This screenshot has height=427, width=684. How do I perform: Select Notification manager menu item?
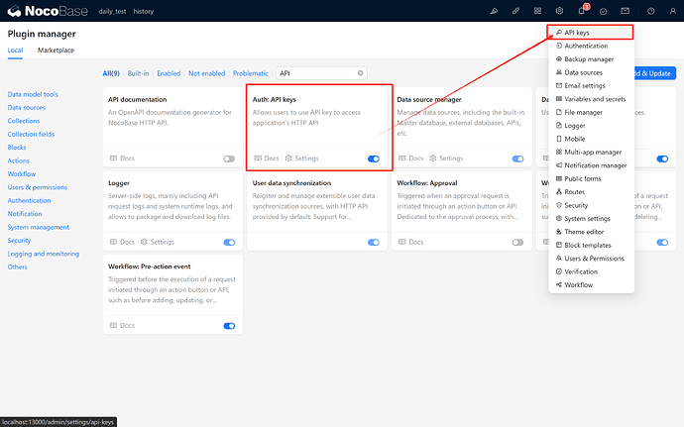591,165
